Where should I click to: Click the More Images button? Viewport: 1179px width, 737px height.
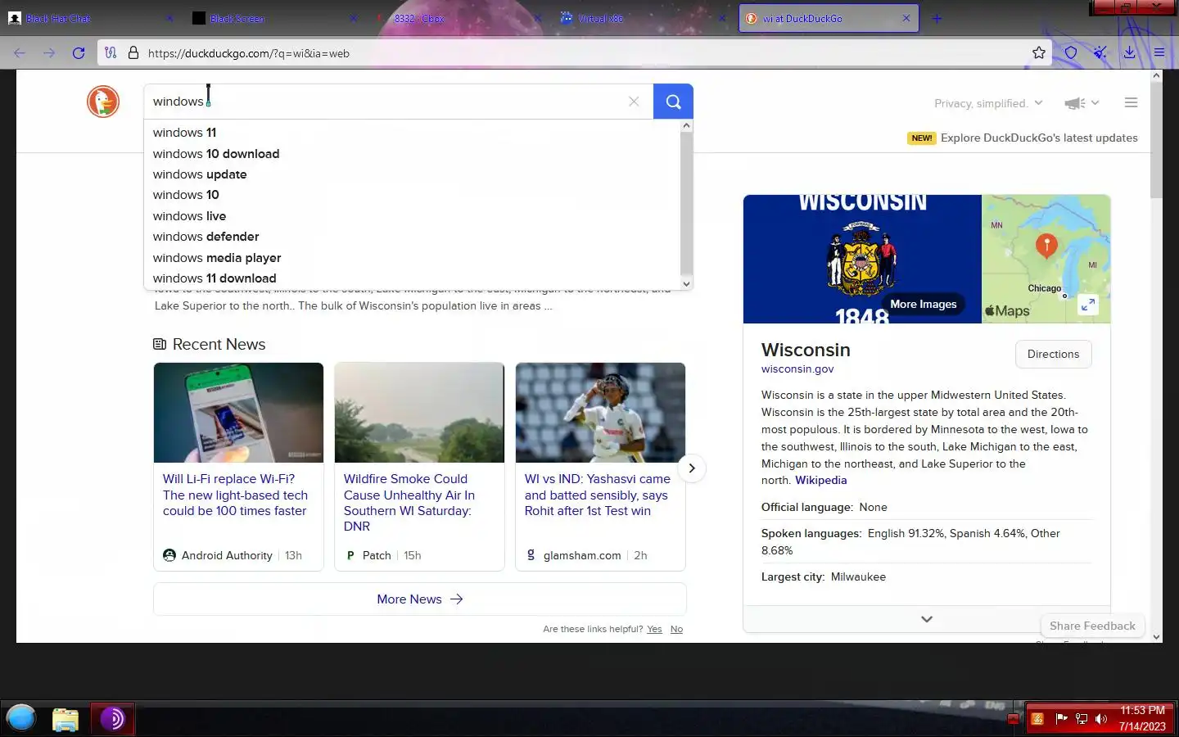pyautogui.click(x=923, y=304)
